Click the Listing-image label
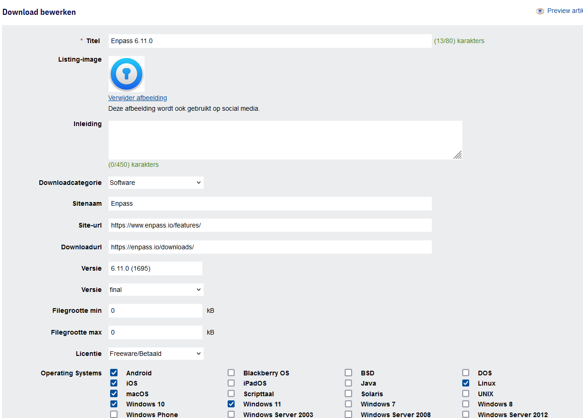The height and width of the screenshot is (418, 583). point(80,59)
